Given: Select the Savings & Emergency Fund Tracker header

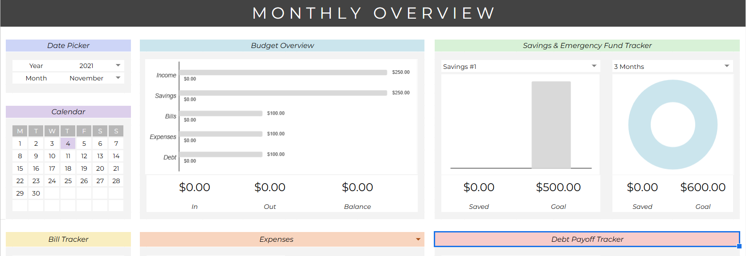Looking at the screenshot, I should 587,45.
